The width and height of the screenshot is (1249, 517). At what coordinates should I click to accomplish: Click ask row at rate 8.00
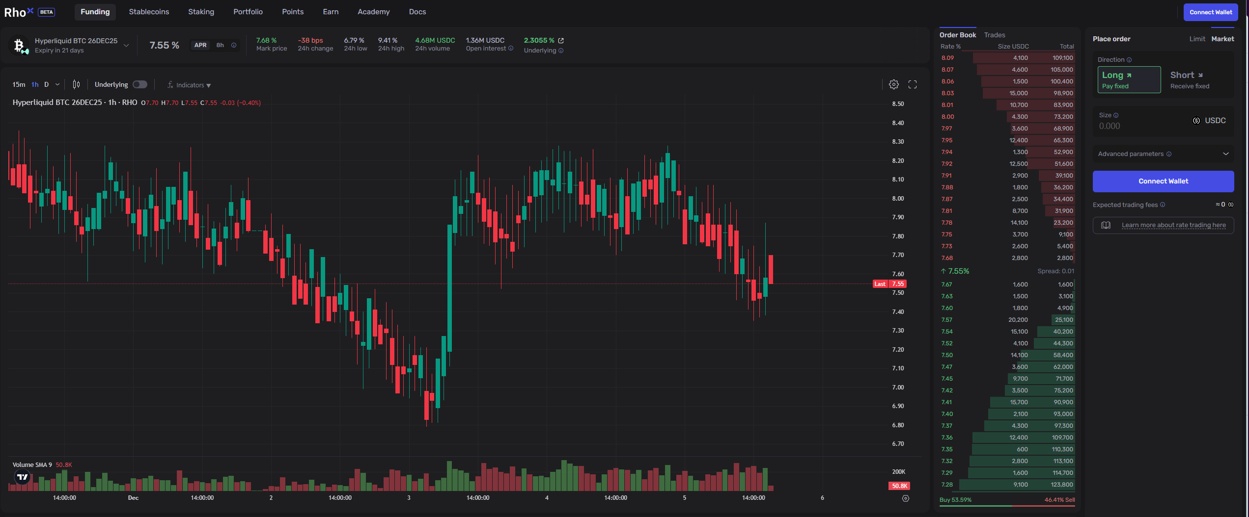point(1007,117)
